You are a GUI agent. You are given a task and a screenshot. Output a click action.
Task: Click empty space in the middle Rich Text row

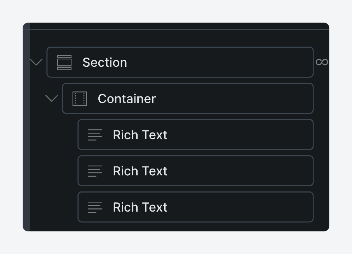[240, 171]
